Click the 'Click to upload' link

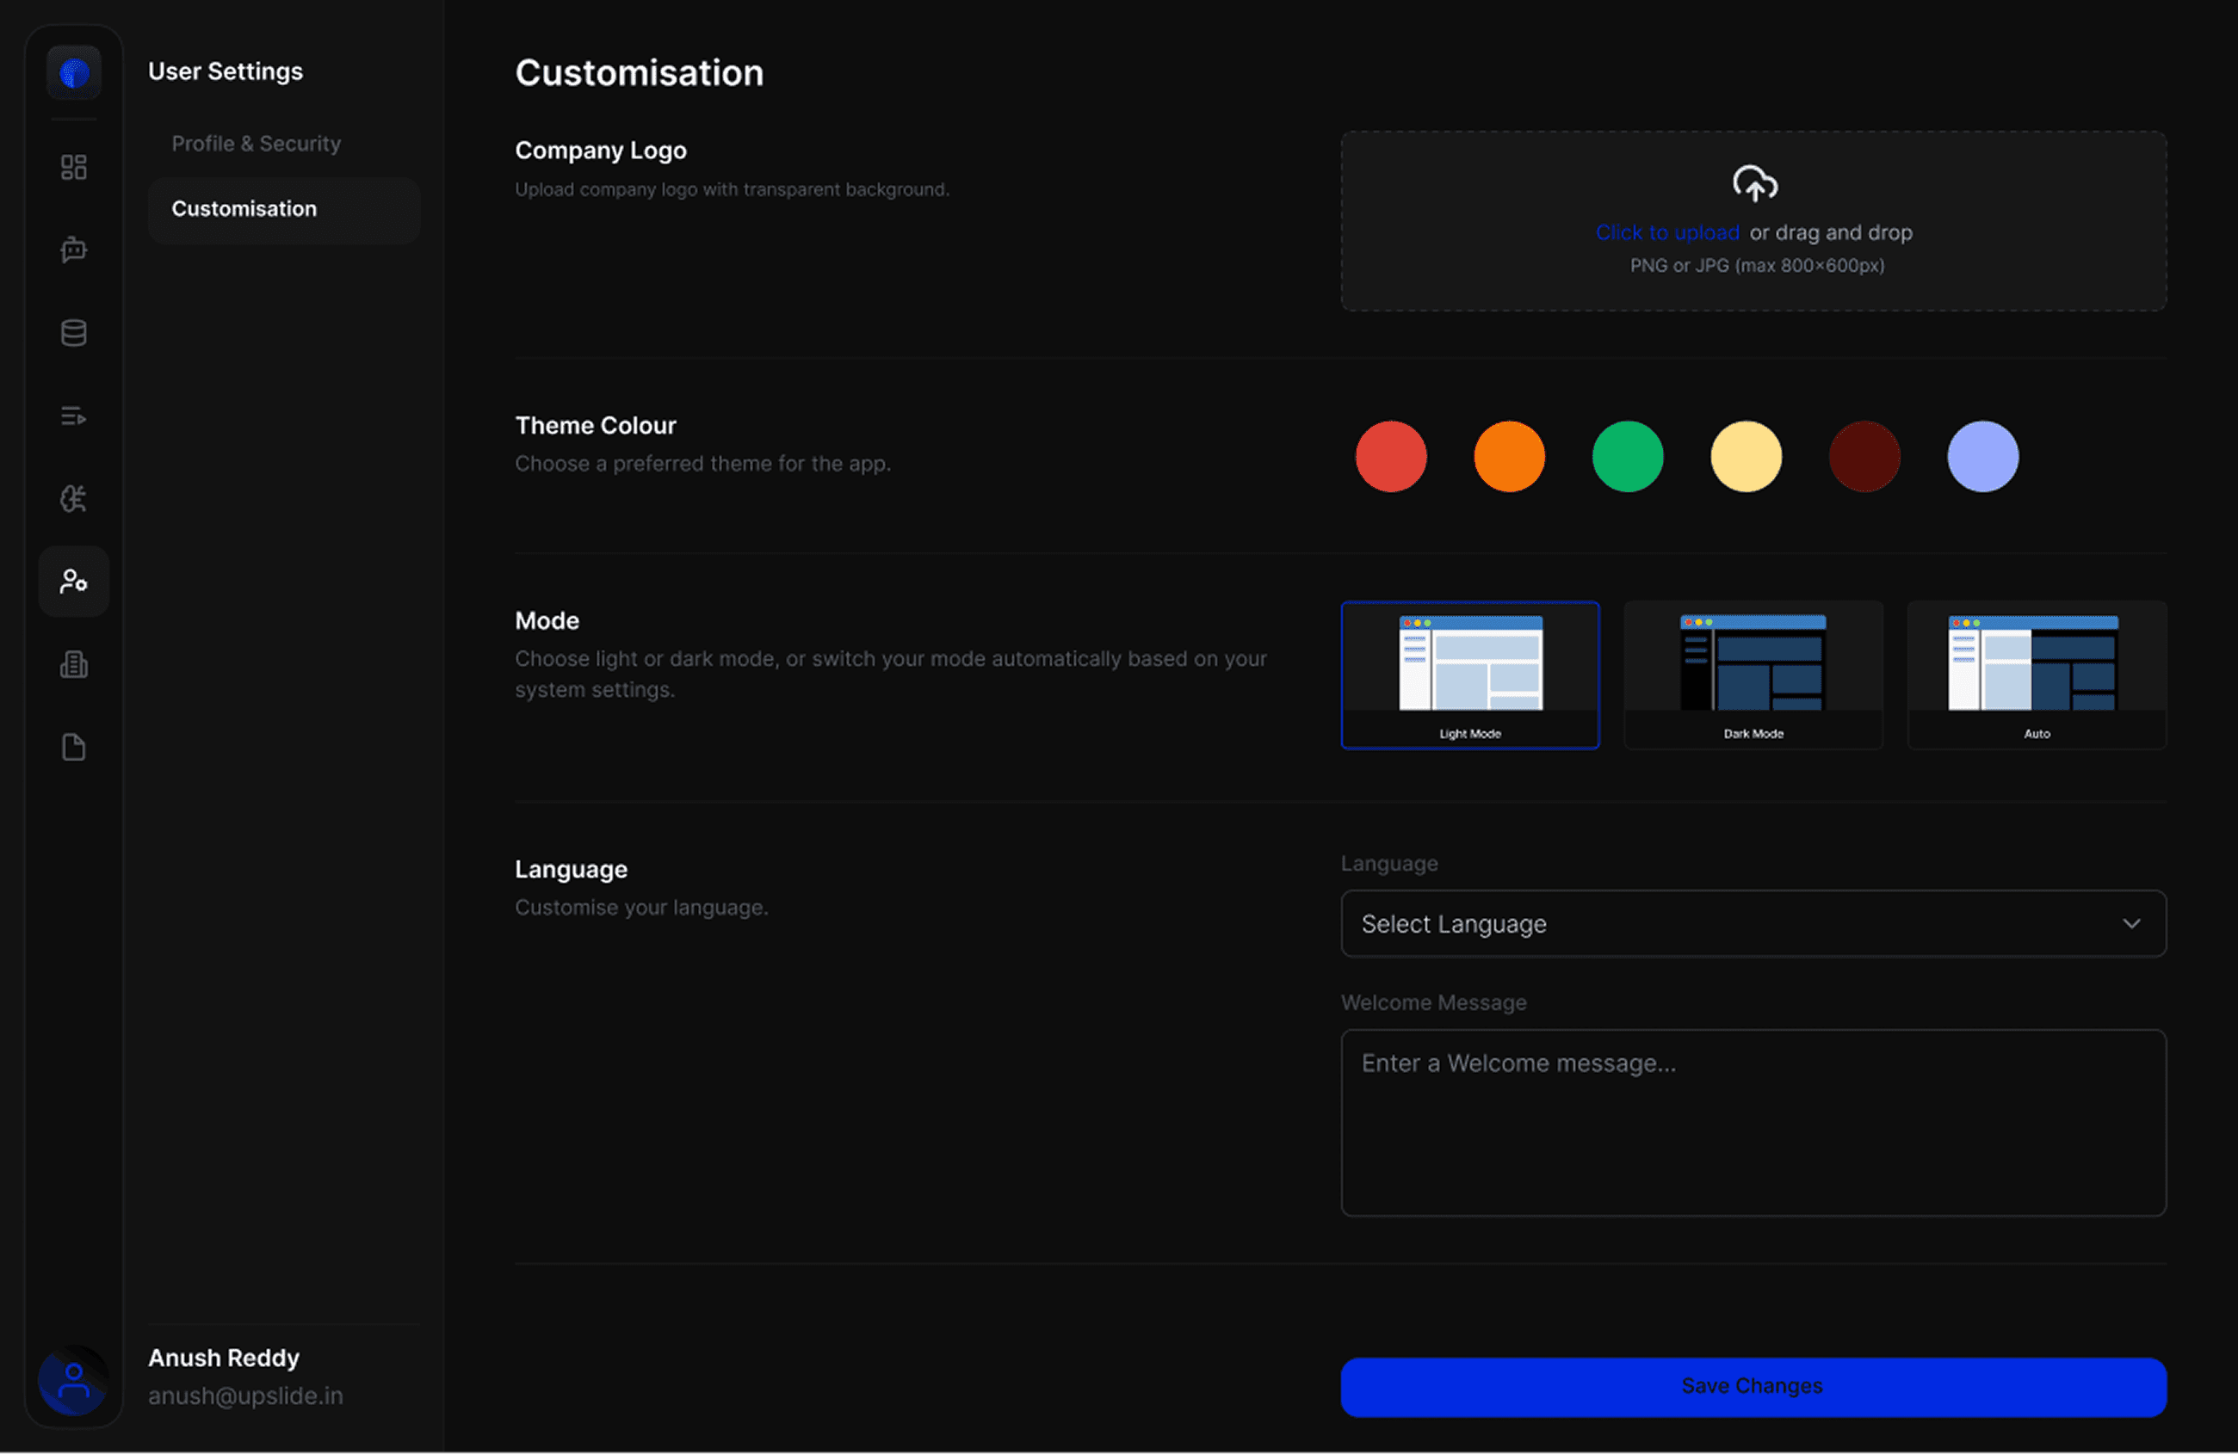pyautogui.click(x=1666, y=232)
